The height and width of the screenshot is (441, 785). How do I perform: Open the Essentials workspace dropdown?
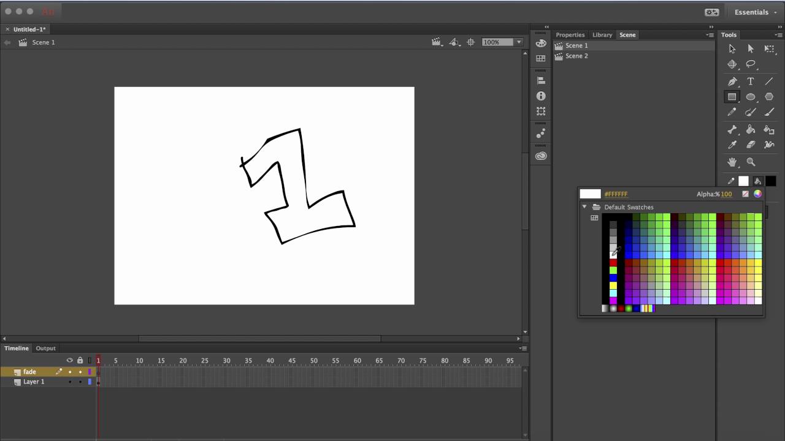point(756,12)
